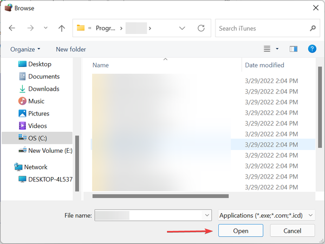This screenshot has height=244, width=325.
Task: Open Help with the question mark icon
Action: point(312,49)
